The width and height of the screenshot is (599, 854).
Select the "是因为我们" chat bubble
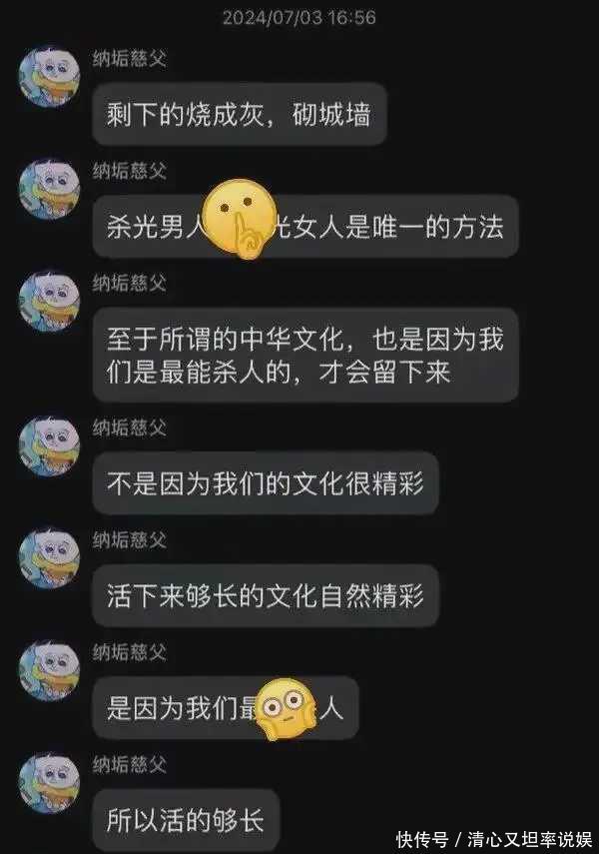[x=226, y=707]
